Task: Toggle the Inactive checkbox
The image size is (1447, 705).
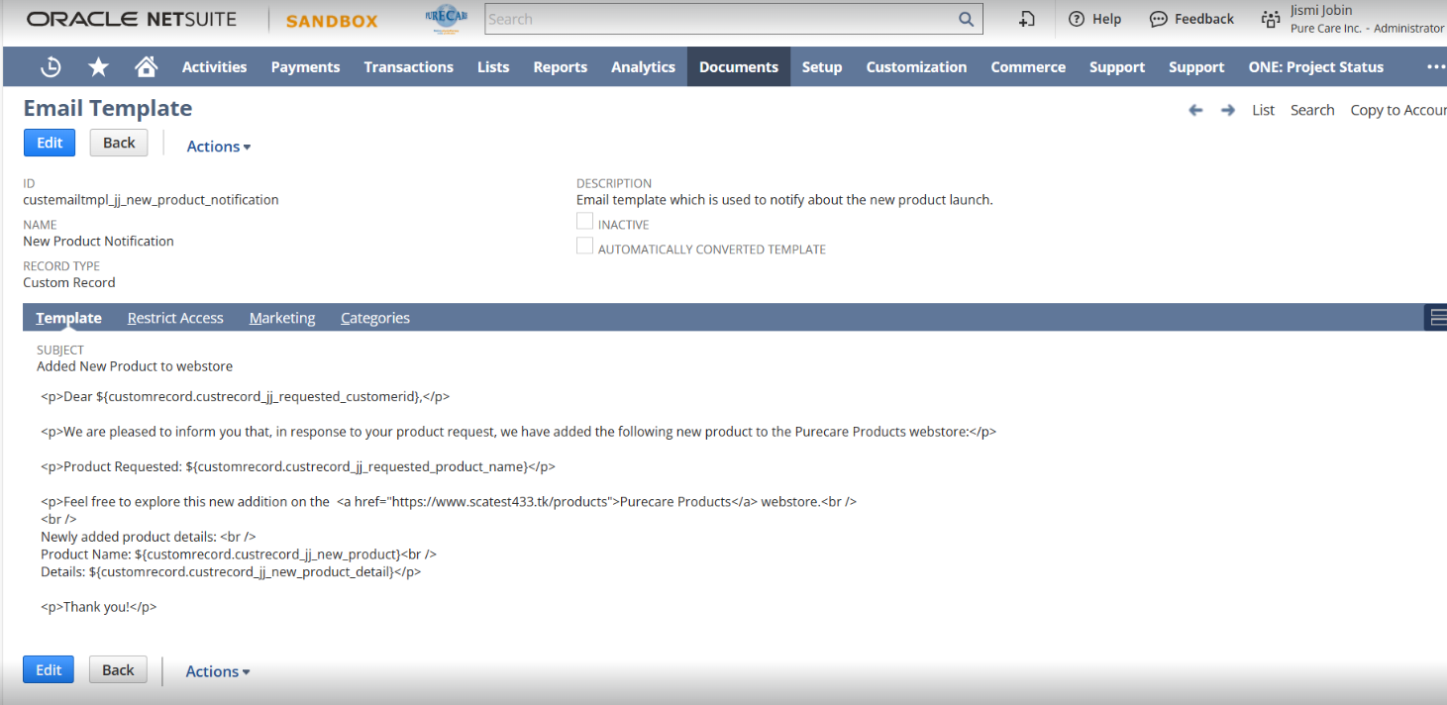Action: [x=585, y=222]
